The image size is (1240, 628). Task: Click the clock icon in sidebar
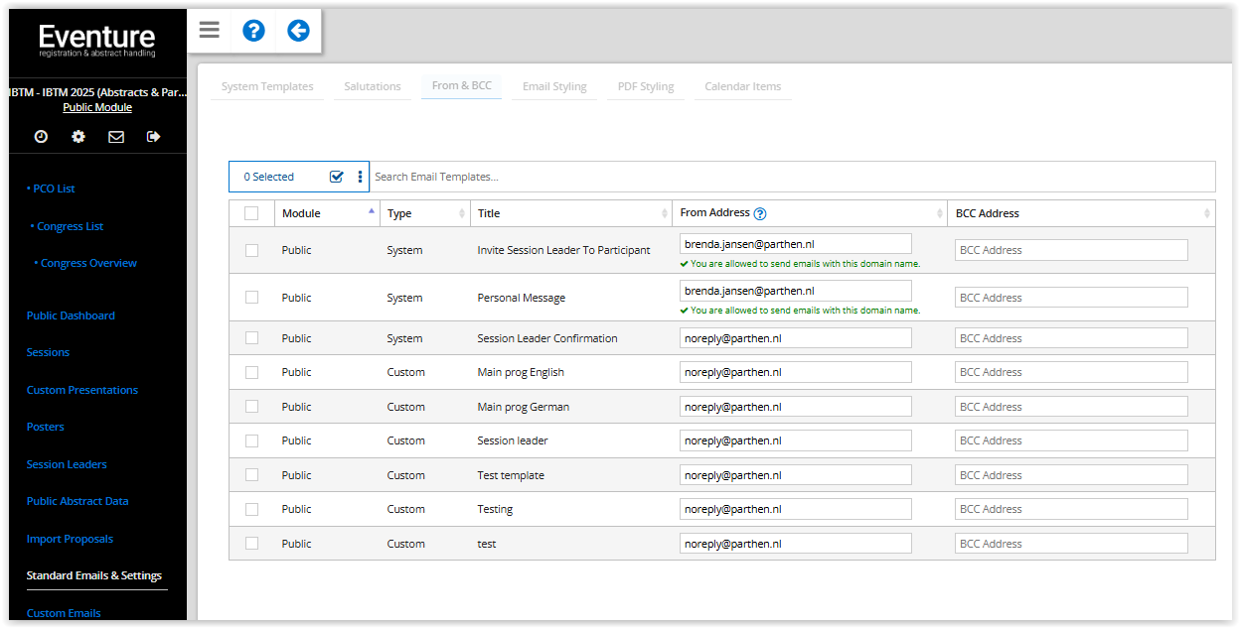[x=41, y=137]
